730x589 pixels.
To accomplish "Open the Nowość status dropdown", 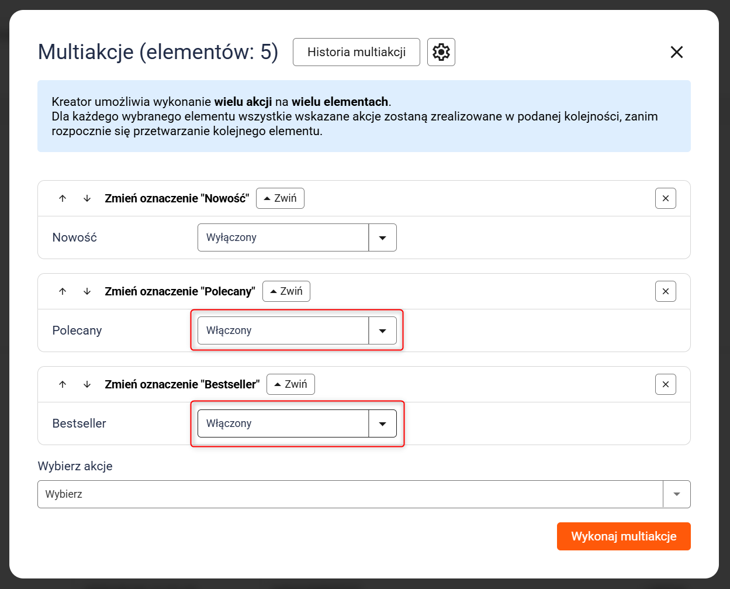I will (297, 237).
